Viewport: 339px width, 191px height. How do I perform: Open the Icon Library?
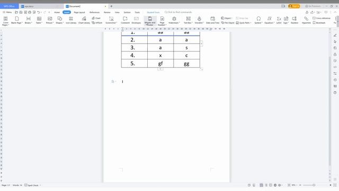coord(71,20)
